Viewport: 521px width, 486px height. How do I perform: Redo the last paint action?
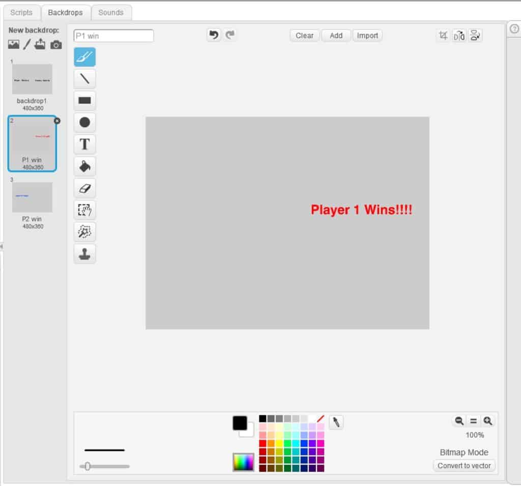pyautogui.click(x=230, y=35)
